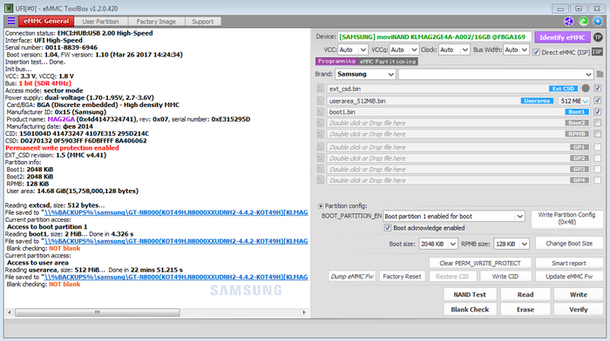Screen dimensions: 610x341
Task: Click the Change Boot Size button
Action: pos(569,244)
